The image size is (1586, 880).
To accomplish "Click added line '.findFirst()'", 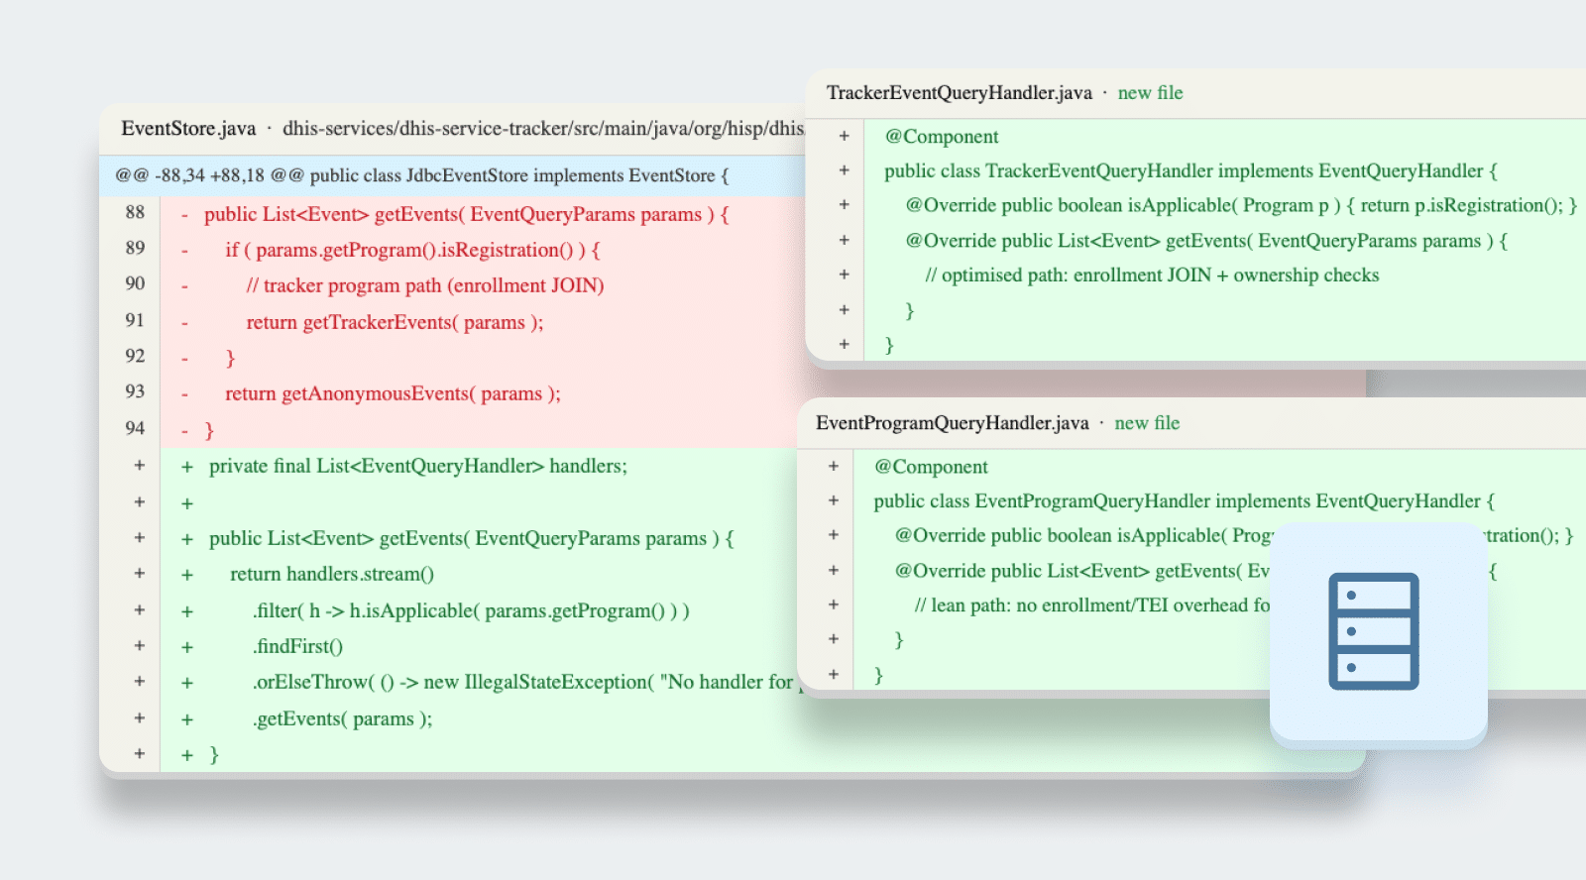I will coord(297,646).
